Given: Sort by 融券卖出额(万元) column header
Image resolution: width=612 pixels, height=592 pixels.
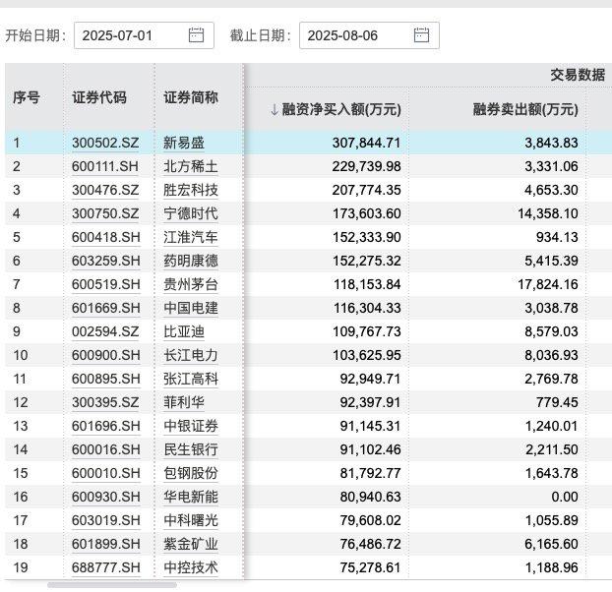Looking at the screenshot, I should pos(525,109).
